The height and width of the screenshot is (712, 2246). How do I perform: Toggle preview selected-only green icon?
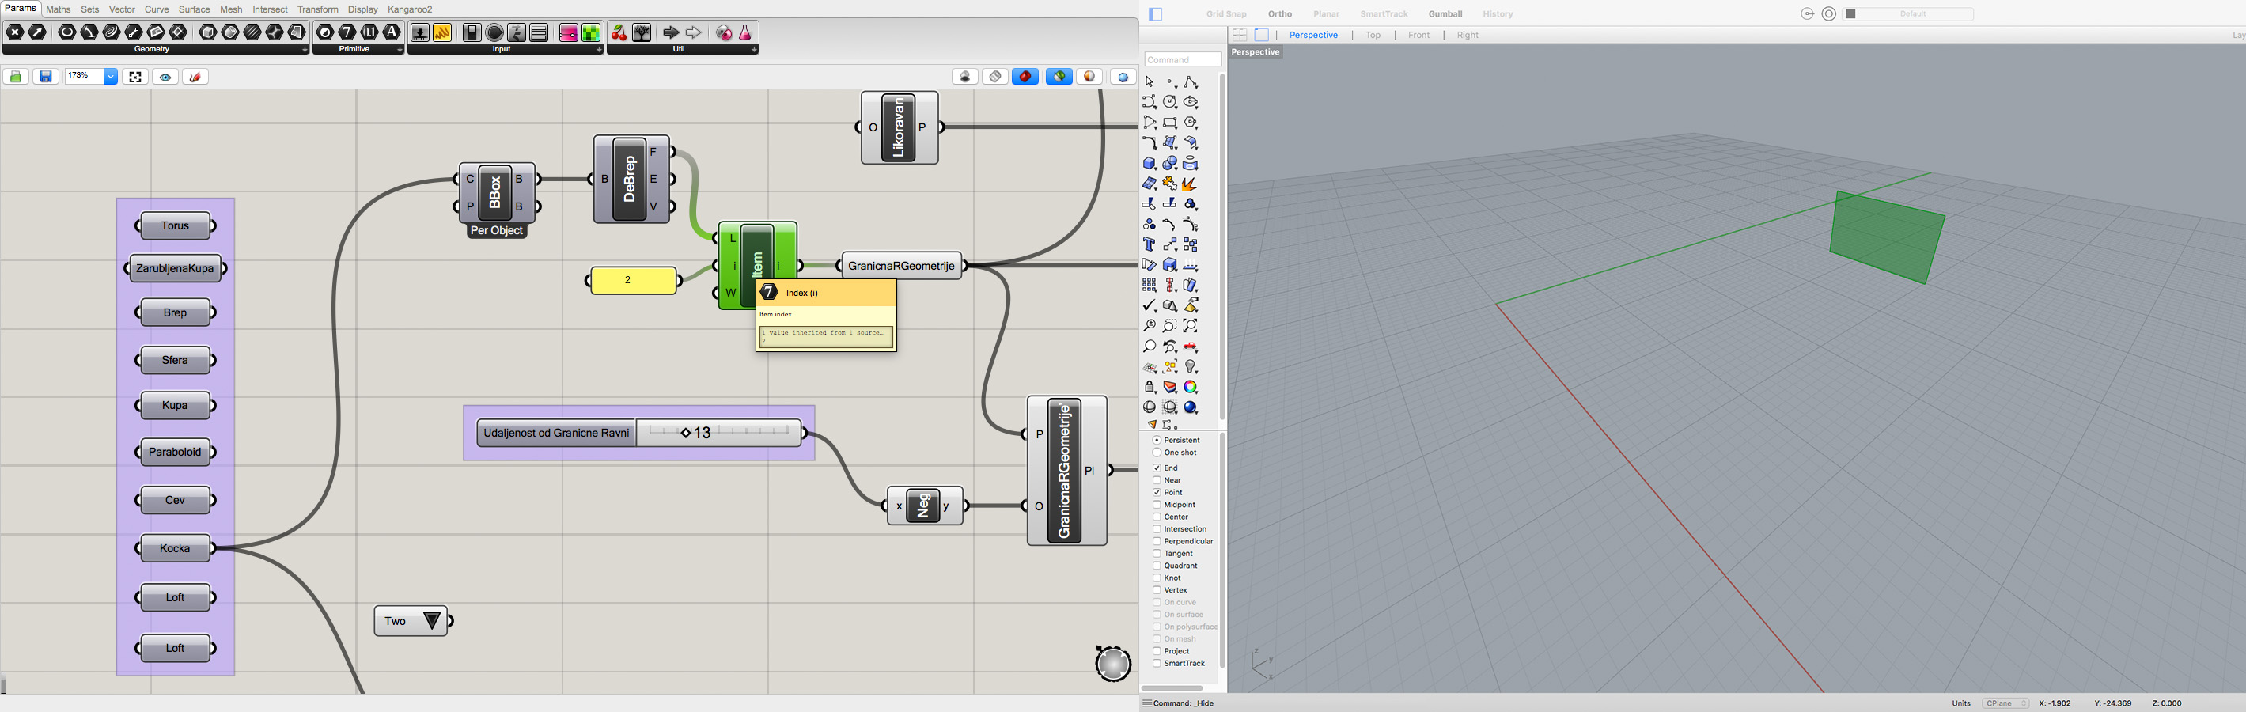click(1059, 77)
